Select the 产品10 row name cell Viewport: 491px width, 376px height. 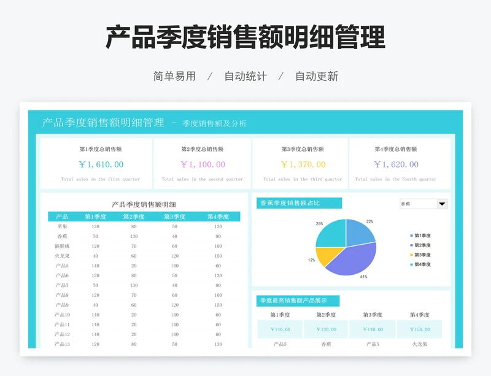62,315
